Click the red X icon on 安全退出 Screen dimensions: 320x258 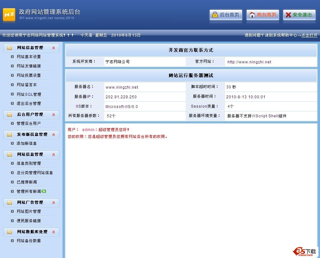coord(288,15)
